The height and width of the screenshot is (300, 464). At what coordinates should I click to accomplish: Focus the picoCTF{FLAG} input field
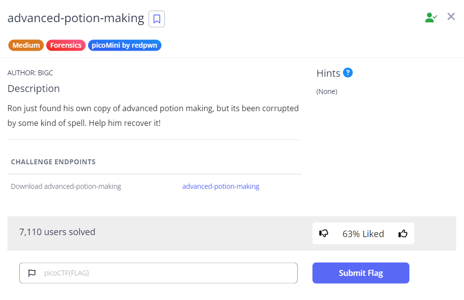(167, 273)
